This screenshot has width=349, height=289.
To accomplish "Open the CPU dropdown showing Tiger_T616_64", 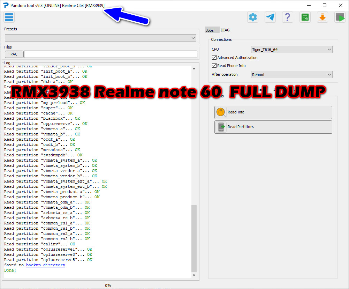I will pos(291,49).
